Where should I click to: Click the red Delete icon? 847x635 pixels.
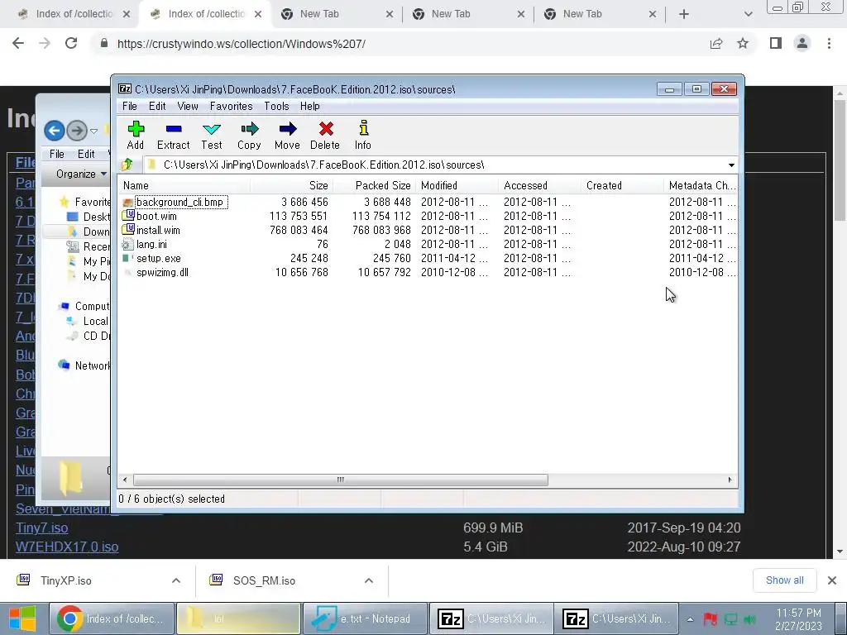[325, 135]
